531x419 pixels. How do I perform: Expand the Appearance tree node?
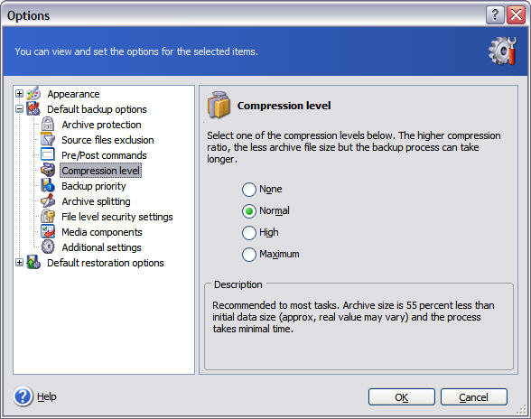point(20,94)
